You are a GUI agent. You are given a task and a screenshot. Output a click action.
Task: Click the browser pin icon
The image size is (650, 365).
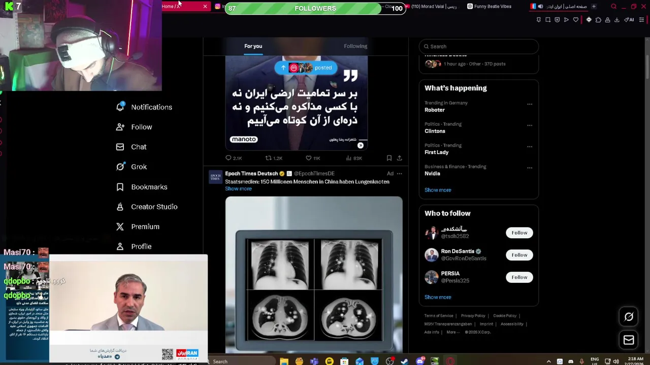(x=539, y=20)
